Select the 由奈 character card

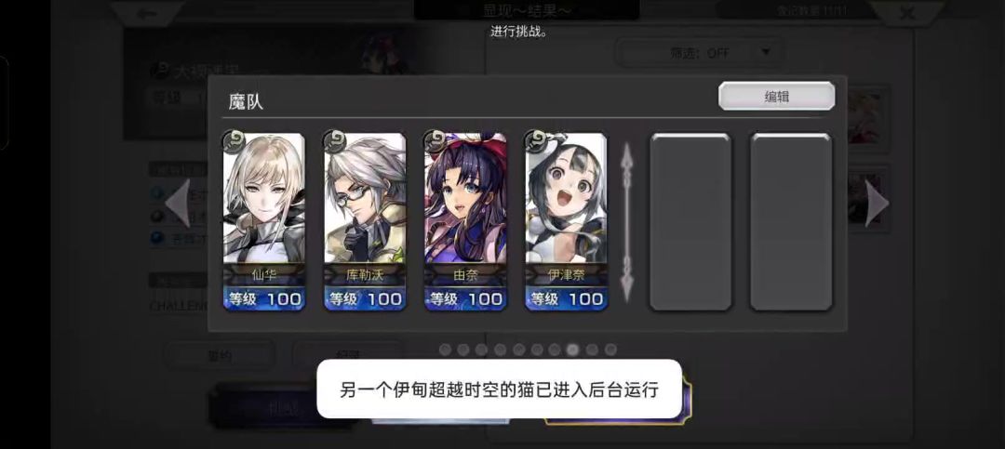coord(465,221)
